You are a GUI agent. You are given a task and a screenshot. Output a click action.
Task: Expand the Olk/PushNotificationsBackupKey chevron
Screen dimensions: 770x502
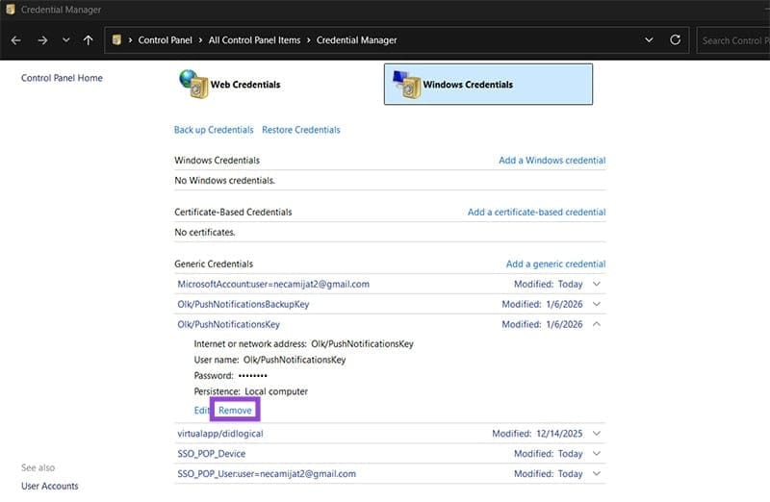pos(597,304)
